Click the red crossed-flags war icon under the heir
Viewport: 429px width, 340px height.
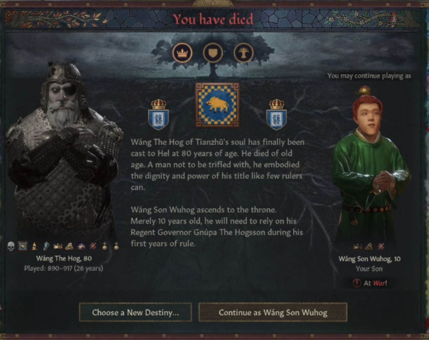coord(381,247)
